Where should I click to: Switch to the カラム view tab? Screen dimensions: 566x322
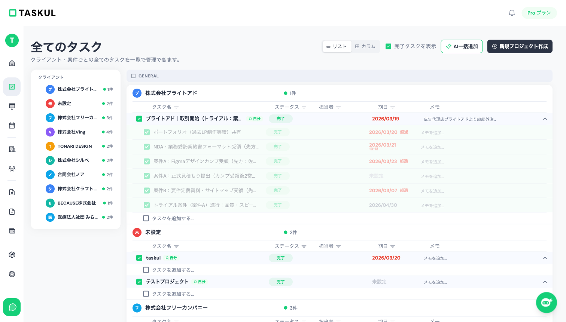[x=365, y=46]
